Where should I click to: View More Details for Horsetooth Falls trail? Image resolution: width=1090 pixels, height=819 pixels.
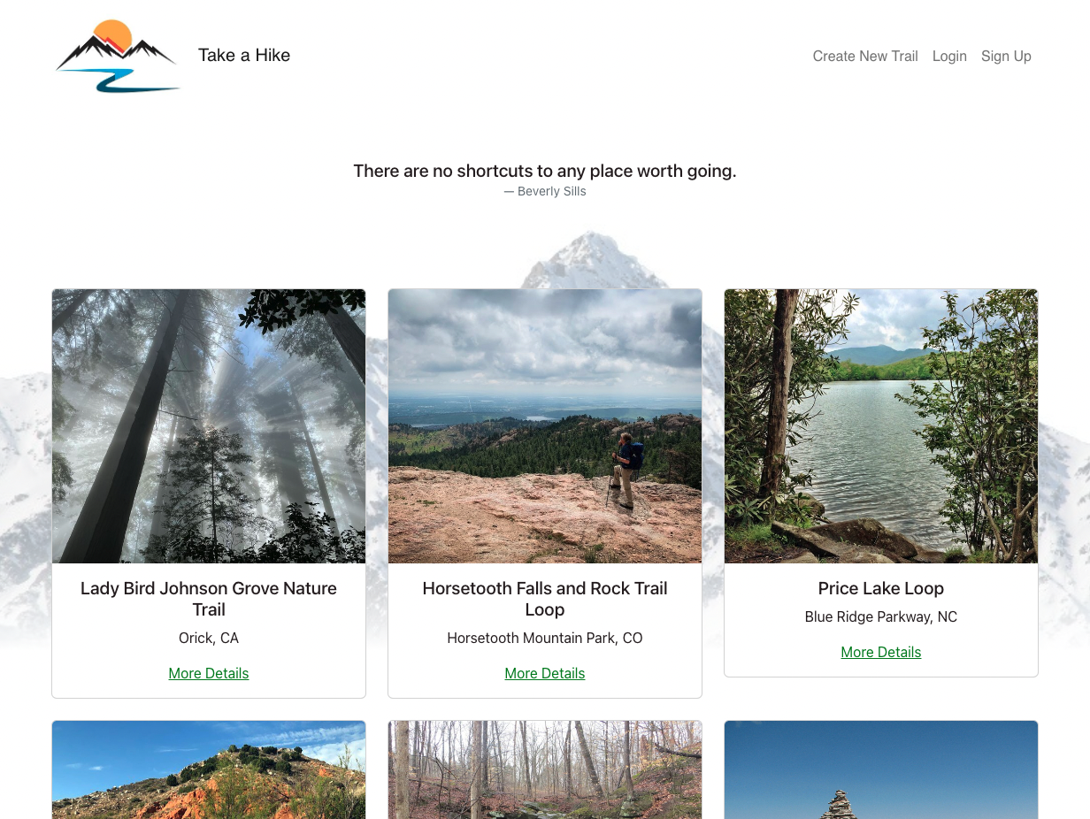click(545, 673)
